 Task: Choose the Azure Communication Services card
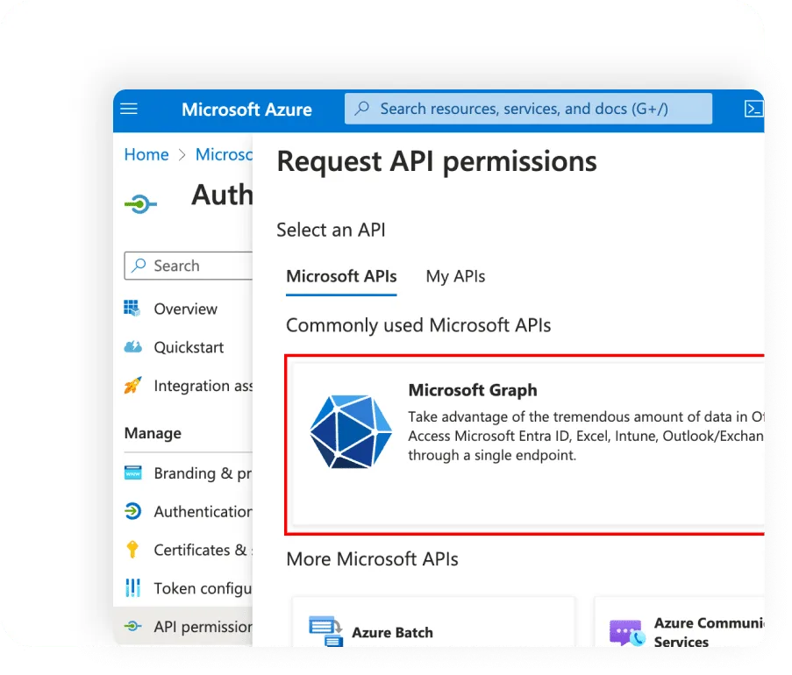pyautogui.click(x=680, y=622)
